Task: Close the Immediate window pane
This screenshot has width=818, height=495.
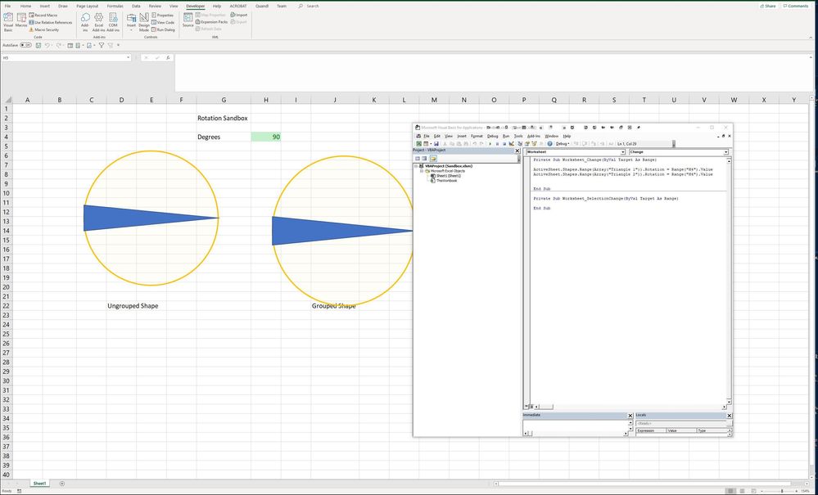Action: click(x=630, y=416)
